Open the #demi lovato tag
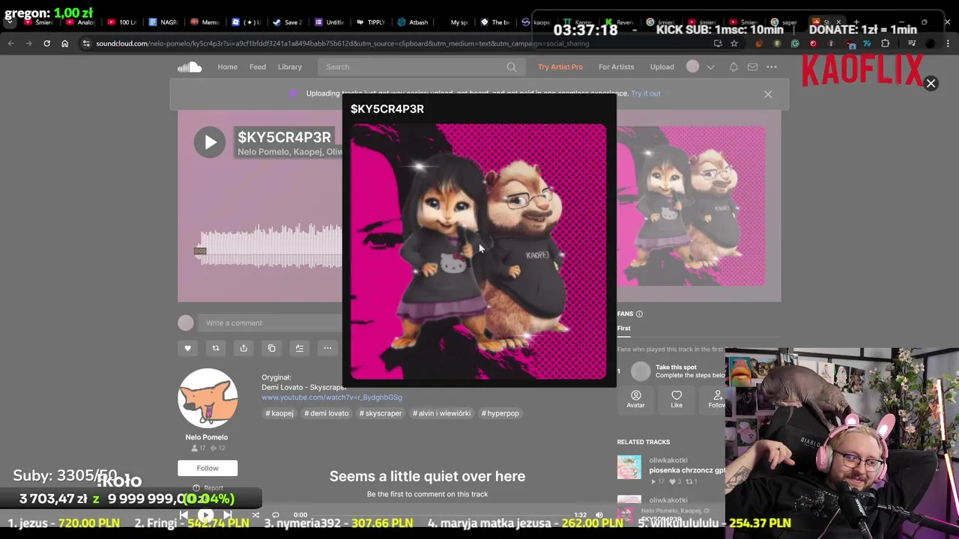 click(327, 413)
